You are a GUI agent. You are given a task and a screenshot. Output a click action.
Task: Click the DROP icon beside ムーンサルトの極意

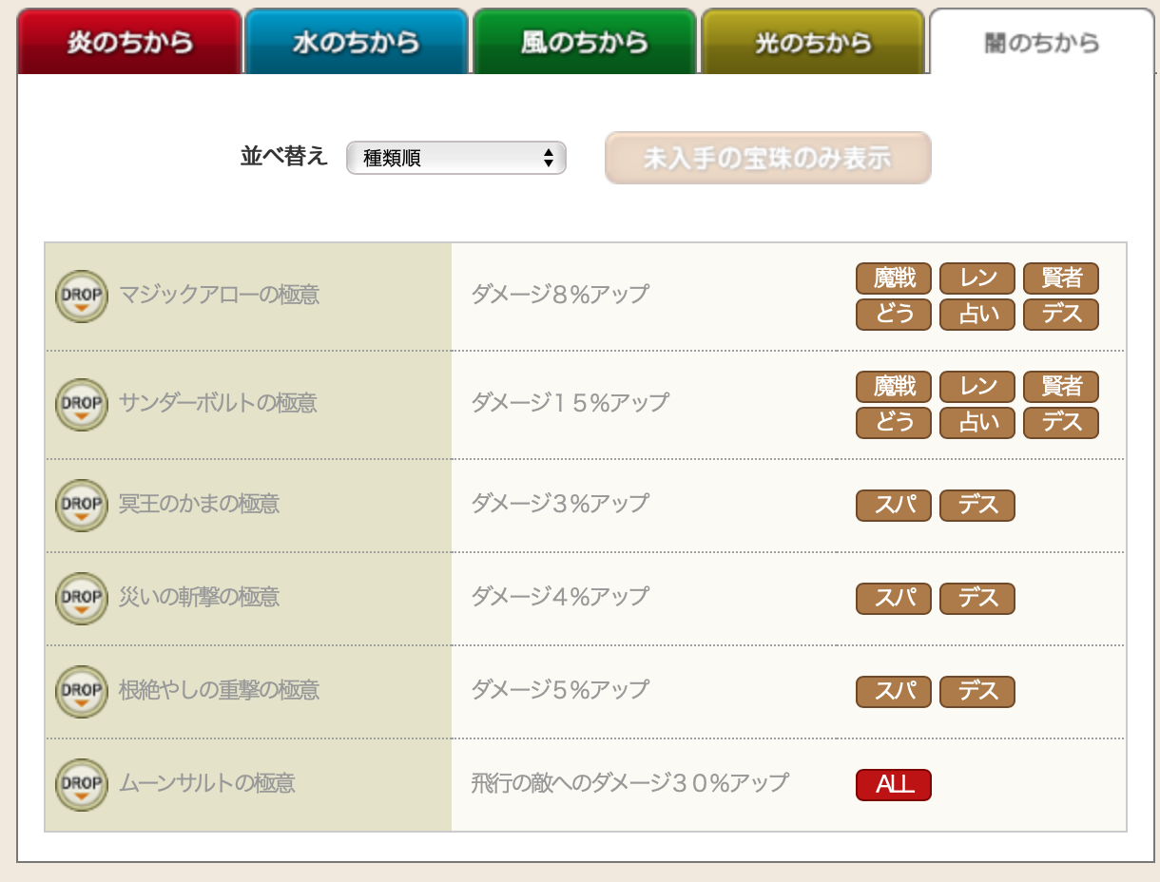[81, 785]
